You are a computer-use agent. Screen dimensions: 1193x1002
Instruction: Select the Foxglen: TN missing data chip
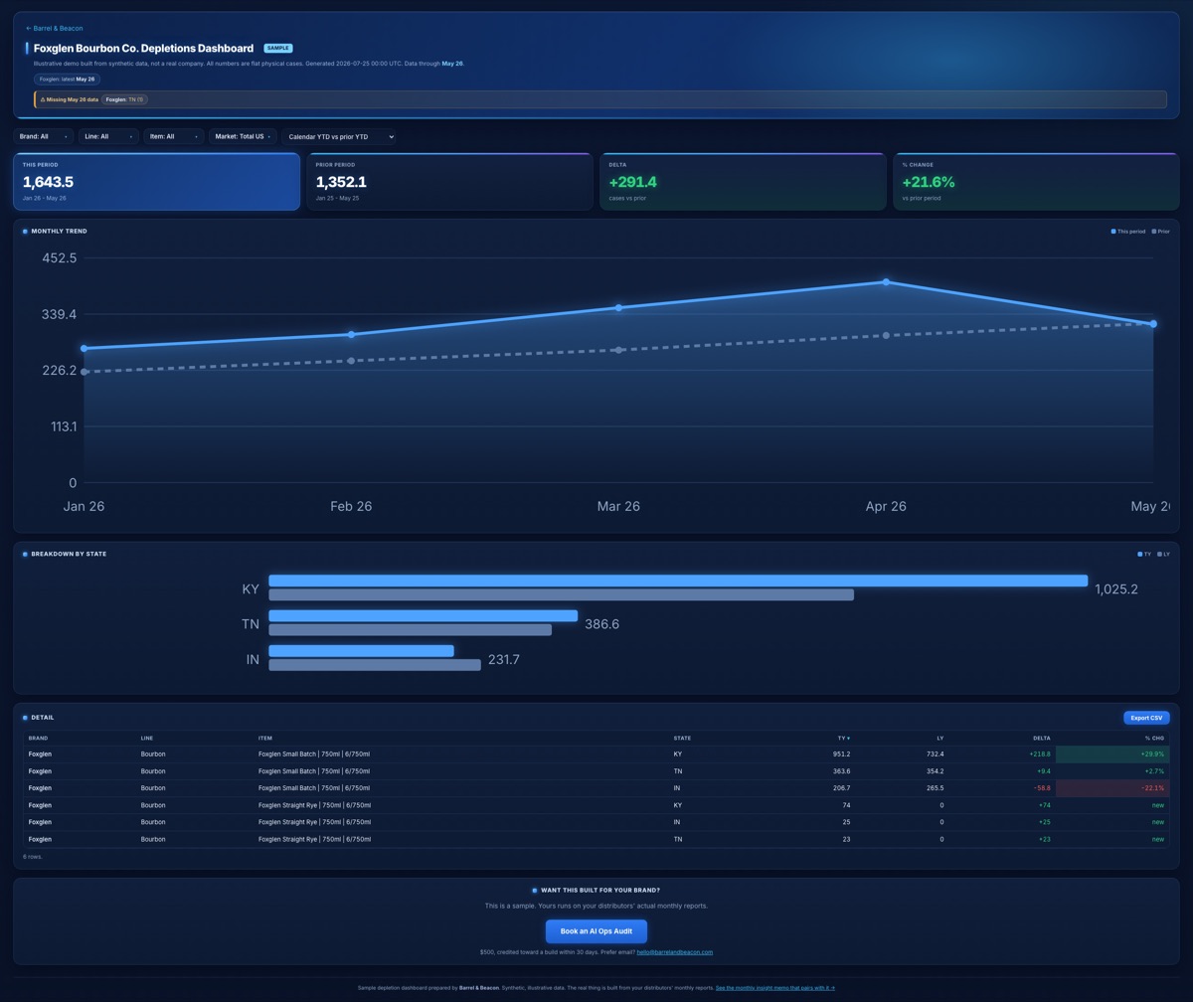124,99
